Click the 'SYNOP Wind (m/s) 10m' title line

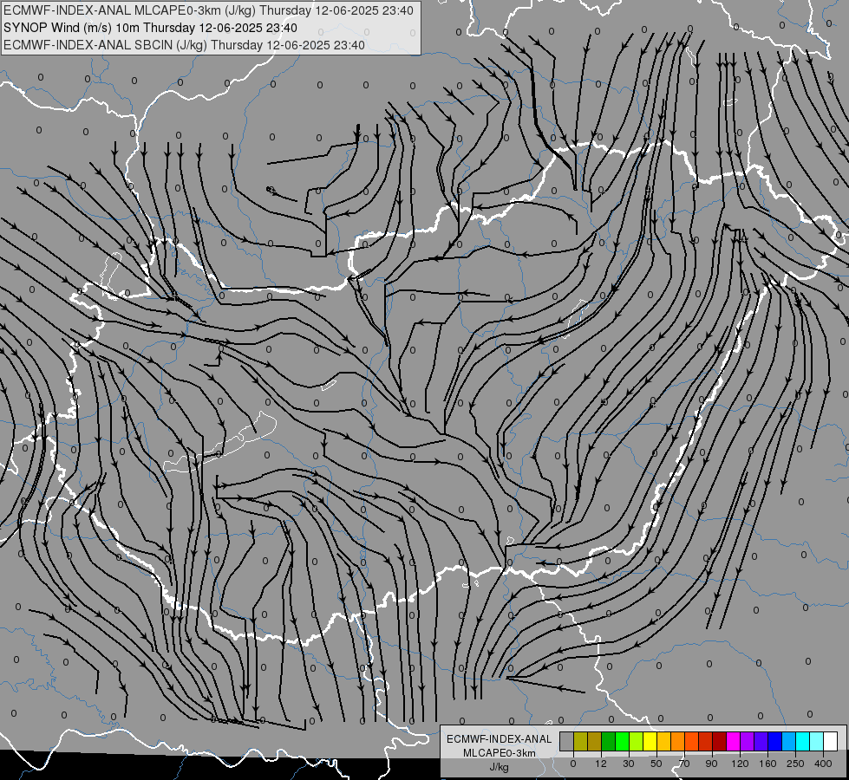click(150, 28)
